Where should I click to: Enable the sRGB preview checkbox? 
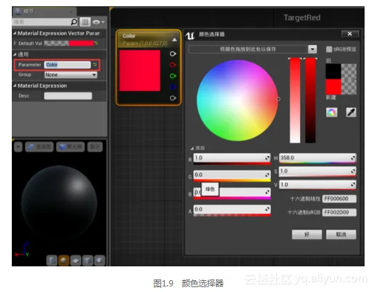click(329, 49)
